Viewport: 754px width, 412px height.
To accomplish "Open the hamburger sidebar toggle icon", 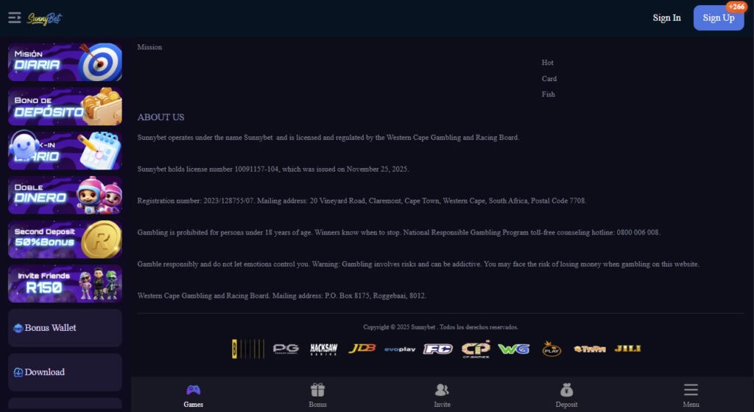I will coord(15,18).
